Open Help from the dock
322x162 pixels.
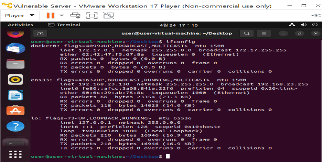pyautogui.click(x=15, y=126)
